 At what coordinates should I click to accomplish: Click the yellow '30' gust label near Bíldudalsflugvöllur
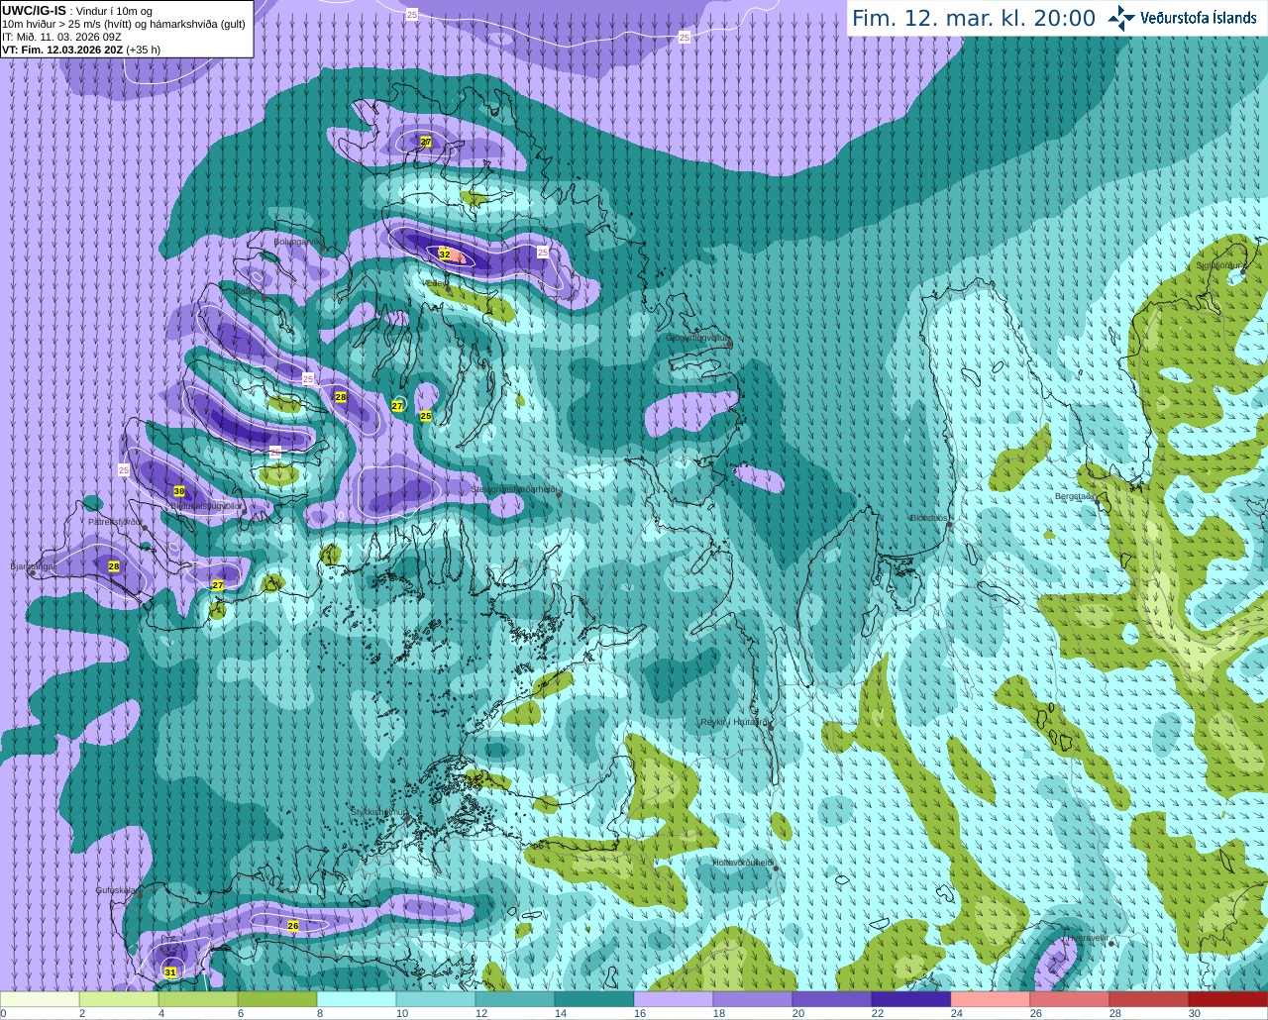179,491
